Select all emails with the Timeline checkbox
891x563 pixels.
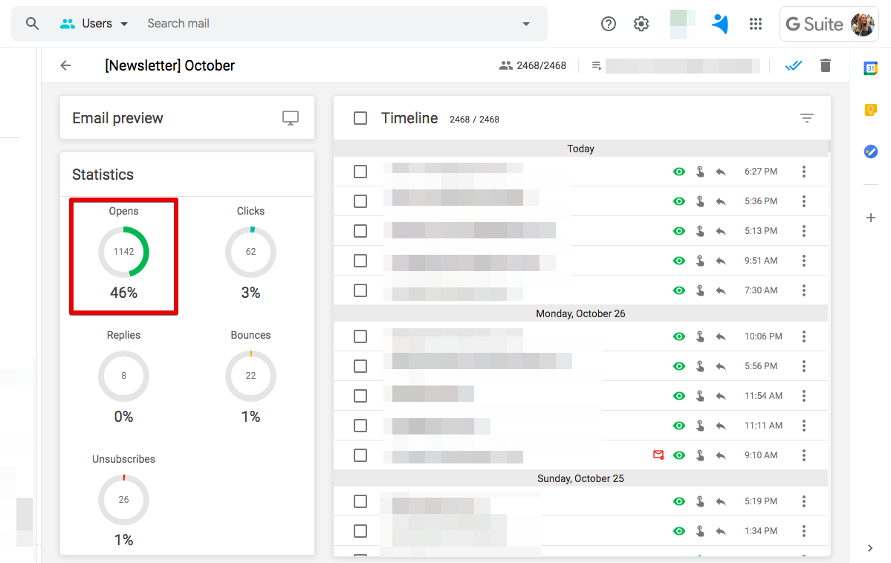pyautogui.click(x=360, y=117)
